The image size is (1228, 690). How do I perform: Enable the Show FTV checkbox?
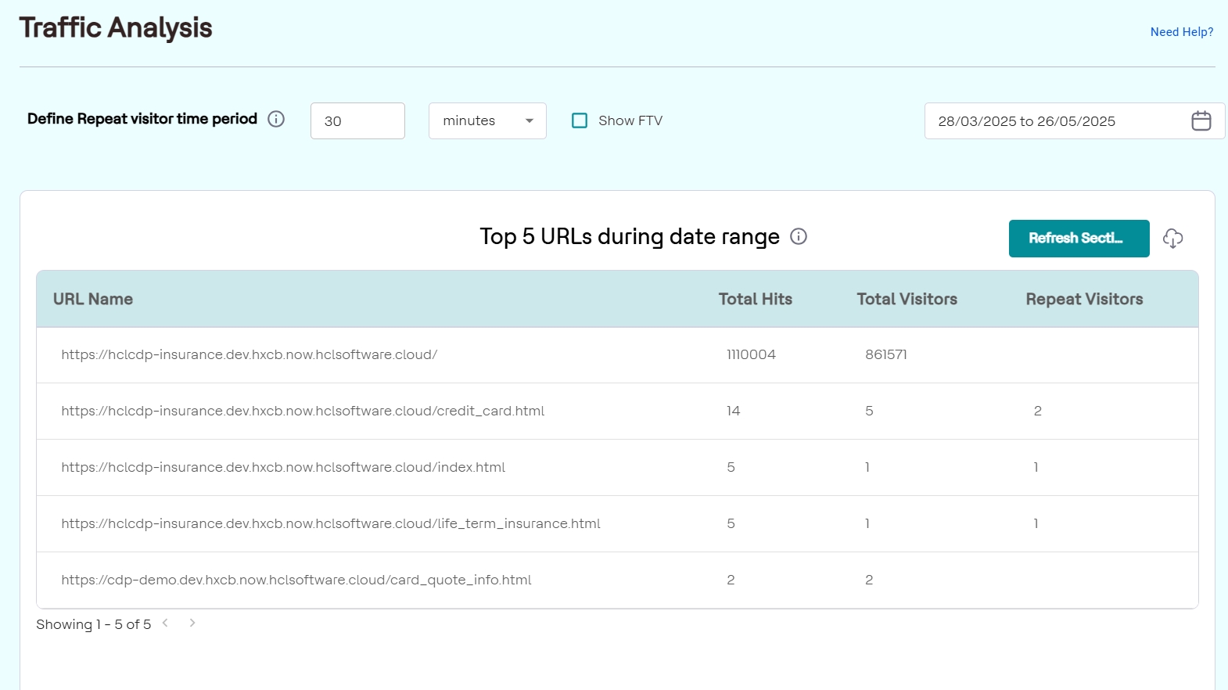[x=580, y=120]
